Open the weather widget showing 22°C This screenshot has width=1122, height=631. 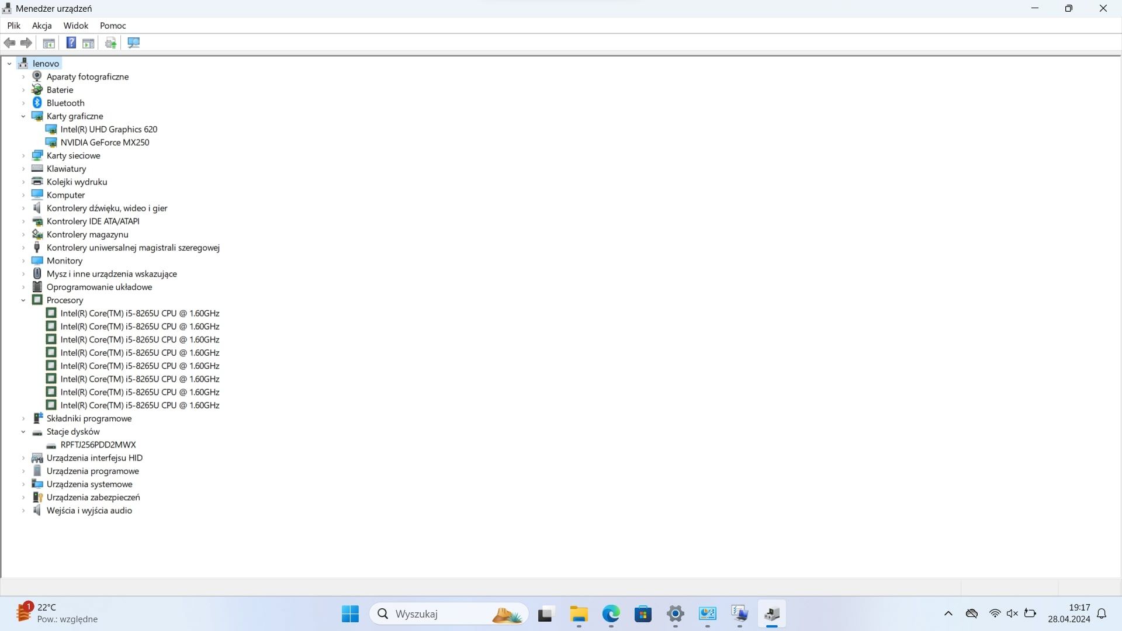tap(57, 613)
